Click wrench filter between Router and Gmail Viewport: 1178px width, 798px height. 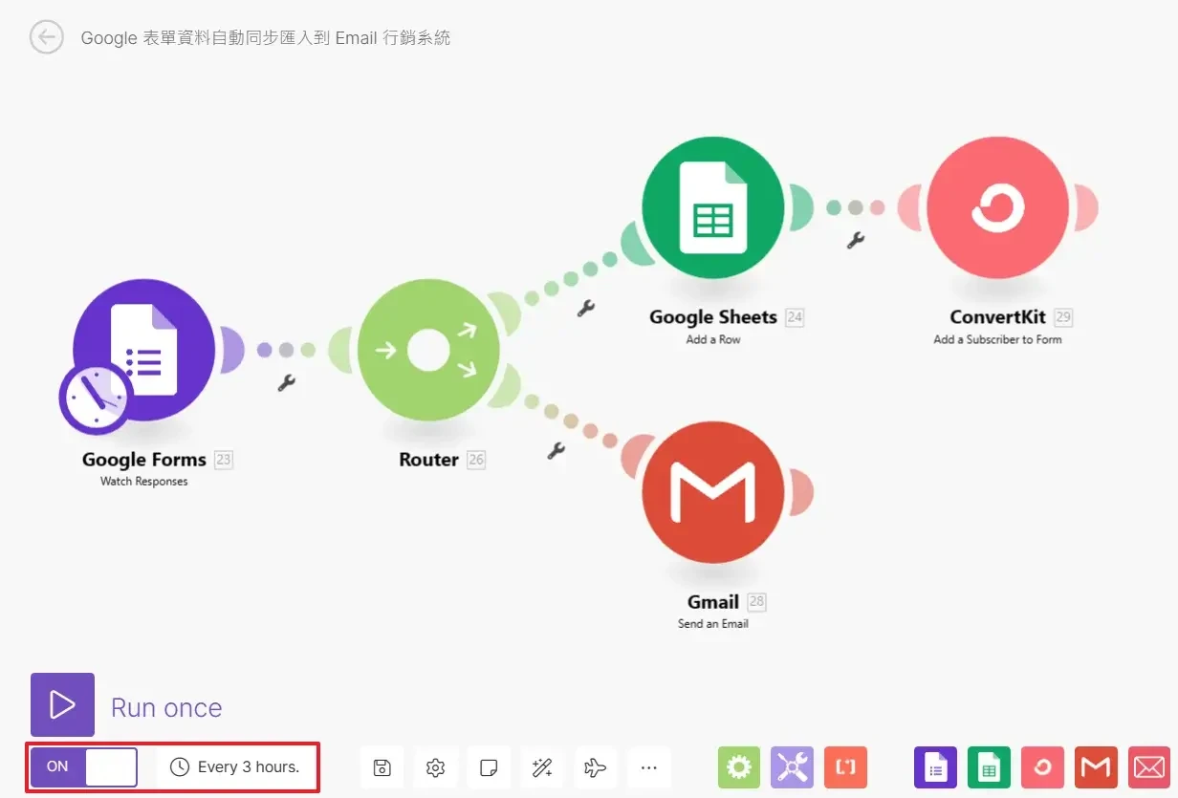(x=556, y=450)
